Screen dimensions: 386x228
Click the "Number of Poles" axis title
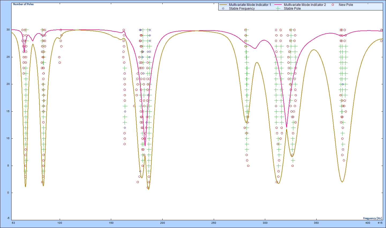pyautogui.click(x=23, y=4)
